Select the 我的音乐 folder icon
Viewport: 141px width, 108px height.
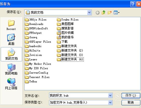(59, 37)
